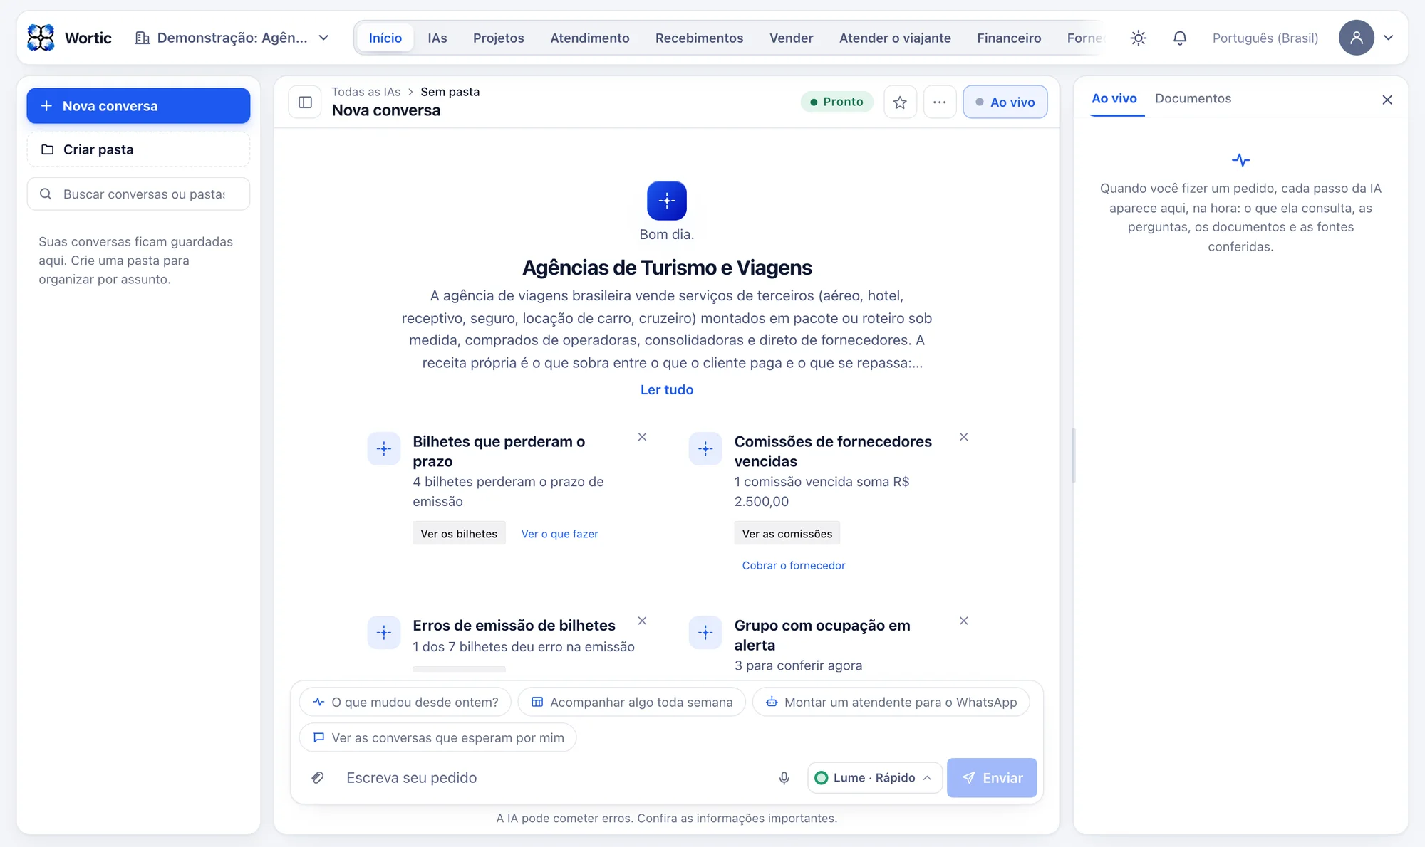Select the 'O que mudou desde ontem?' suggestion

click(405, 702)
